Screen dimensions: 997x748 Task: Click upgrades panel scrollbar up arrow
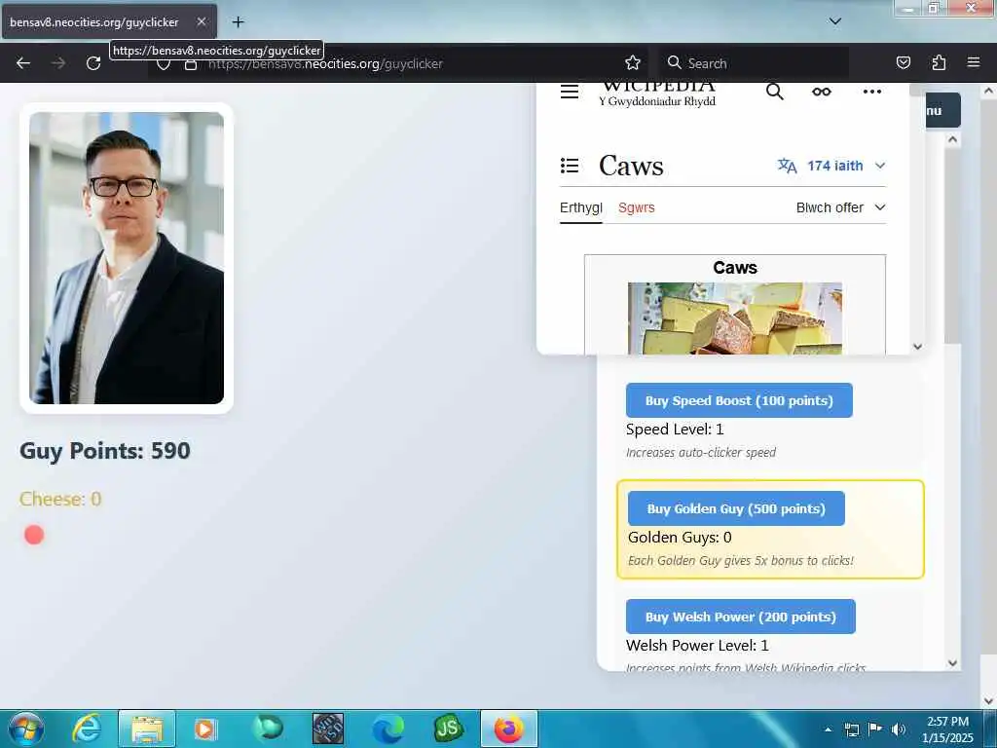click(x=952, y=139)
